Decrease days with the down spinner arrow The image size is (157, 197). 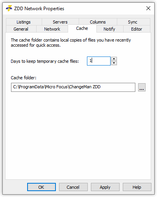click(114, 63)
